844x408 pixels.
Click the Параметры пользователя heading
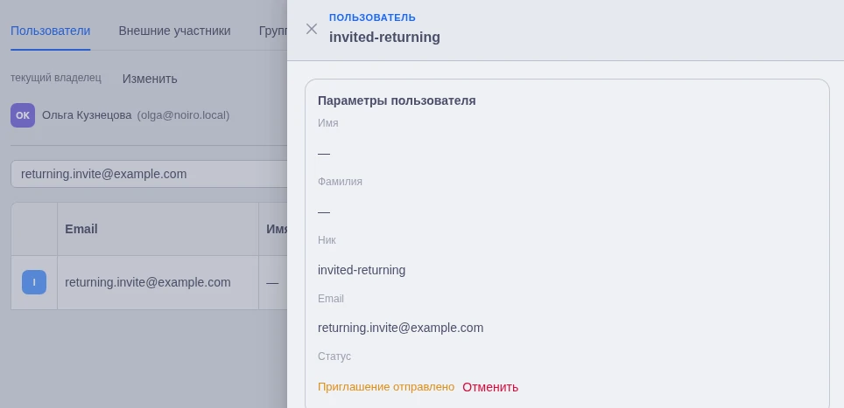coord(397,101)
